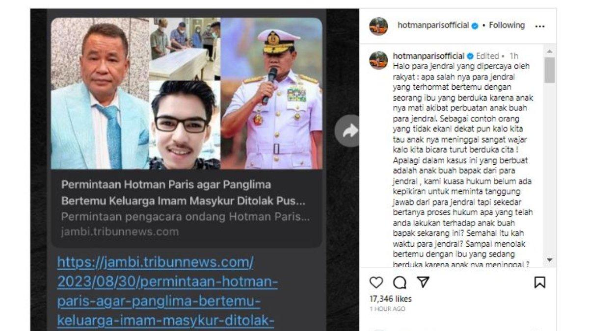Open hotmanparisofficial username in the header
Screen dimensions: 589x331
(x=433, y=25)
